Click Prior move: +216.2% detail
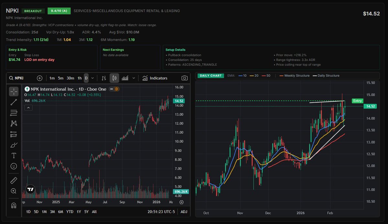388x224 pixels. (291, 55)
